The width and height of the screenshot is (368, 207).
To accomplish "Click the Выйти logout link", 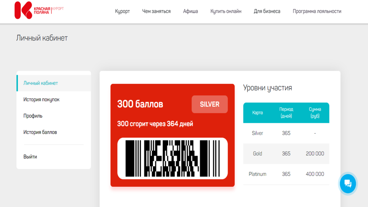I will click(30, 157).
